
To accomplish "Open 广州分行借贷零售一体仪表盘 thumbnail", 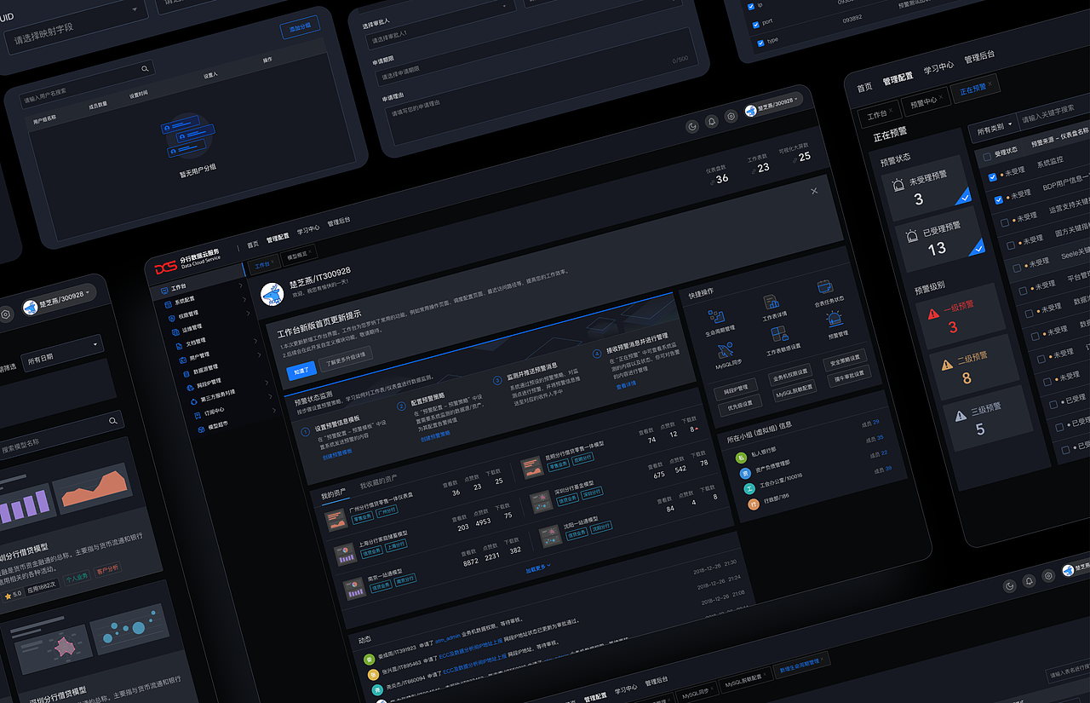I will [x=336, y=520].
